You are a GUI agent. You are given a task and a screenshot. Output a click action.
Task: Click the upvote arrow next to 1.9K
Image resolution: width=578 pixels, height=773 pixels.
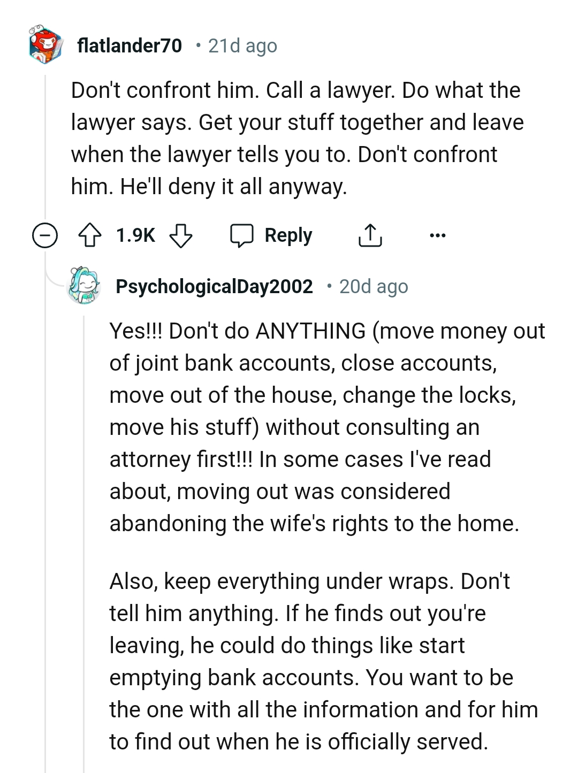coord(90,235)
